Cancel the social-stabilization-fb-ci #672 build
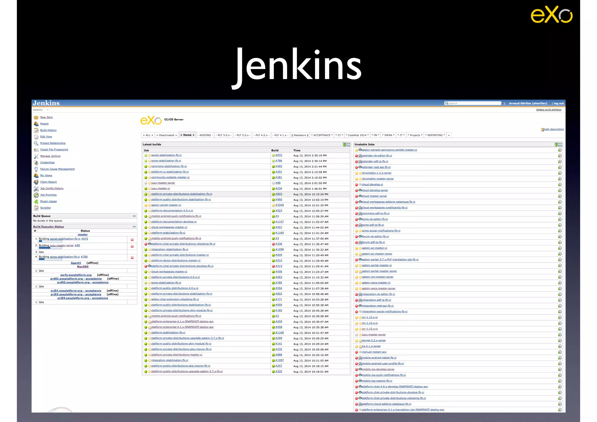 (132, 240)
